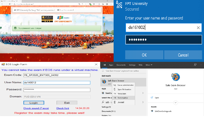The image size is (204, 117).
Task: Click the Exam Code input field
Action: click(x=57, y=75)
